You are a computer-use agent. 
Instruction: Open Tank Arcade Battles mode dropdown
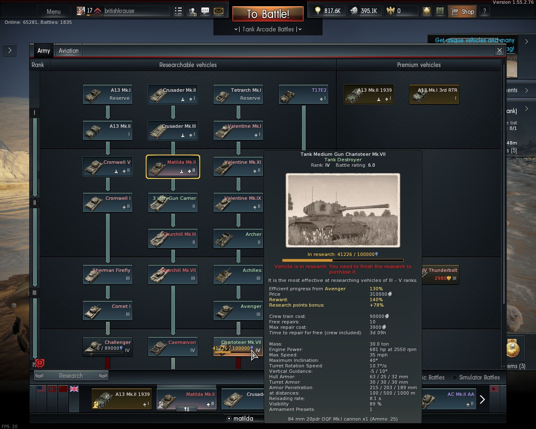pos(268,29)
